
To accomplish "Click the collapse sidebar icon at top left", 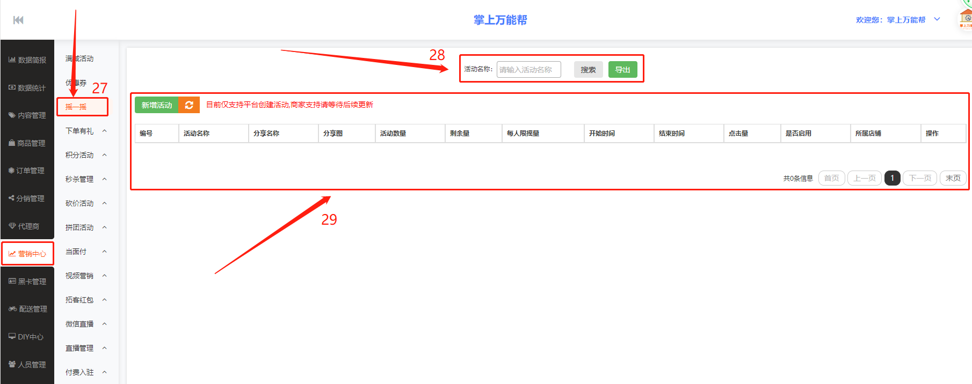I will pyautogui.click(x=18, y=20).
